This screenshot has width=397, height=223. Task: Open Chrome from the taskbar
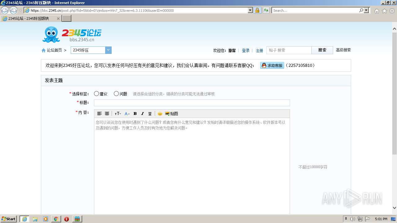pyautogui.click(x=56, y=219)
